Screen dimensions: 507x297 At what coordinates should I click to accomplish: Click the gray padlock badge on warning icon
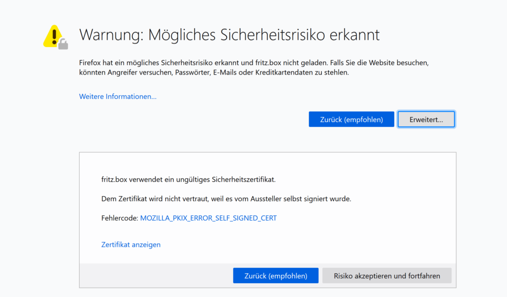[x=63, y=45]
